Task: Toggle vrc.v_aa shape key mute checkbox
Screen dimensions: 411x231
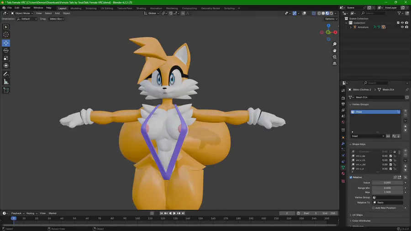Action: click(x=390, y=156)
